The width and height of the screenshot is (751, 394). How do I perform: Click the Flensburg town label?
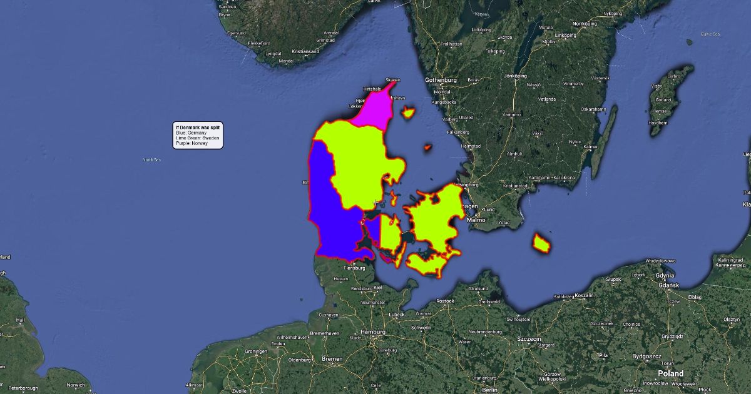point(354,268)
